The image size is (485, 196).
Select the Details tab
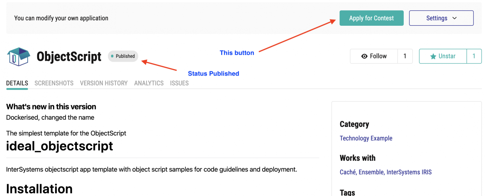pos(17,83)
